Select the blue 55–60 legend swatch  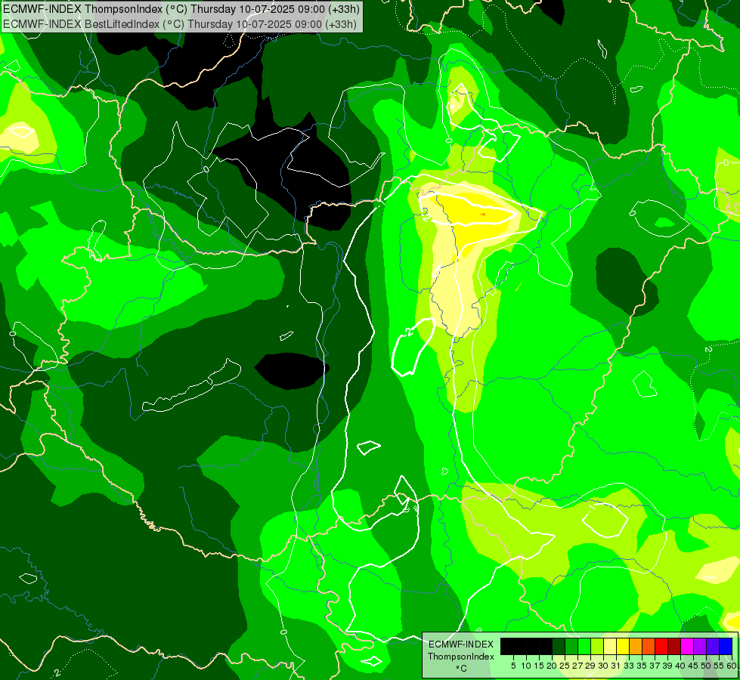point(726,646)
